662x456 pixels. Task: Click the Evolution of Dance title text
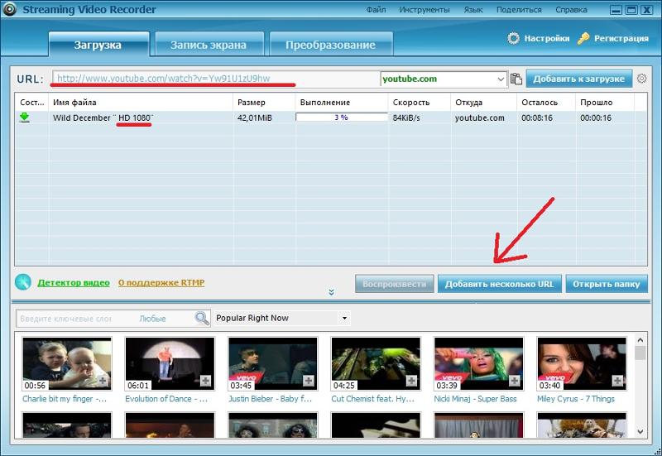tap(166, 399)
